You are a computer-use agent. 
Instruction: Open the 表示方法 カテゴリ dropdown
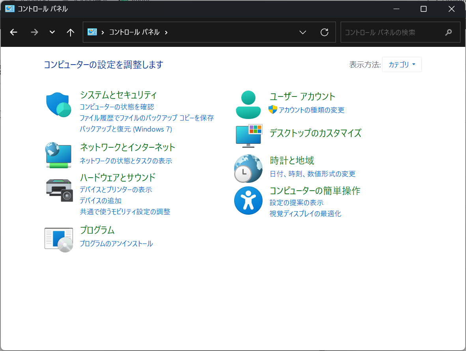(402, 64)
